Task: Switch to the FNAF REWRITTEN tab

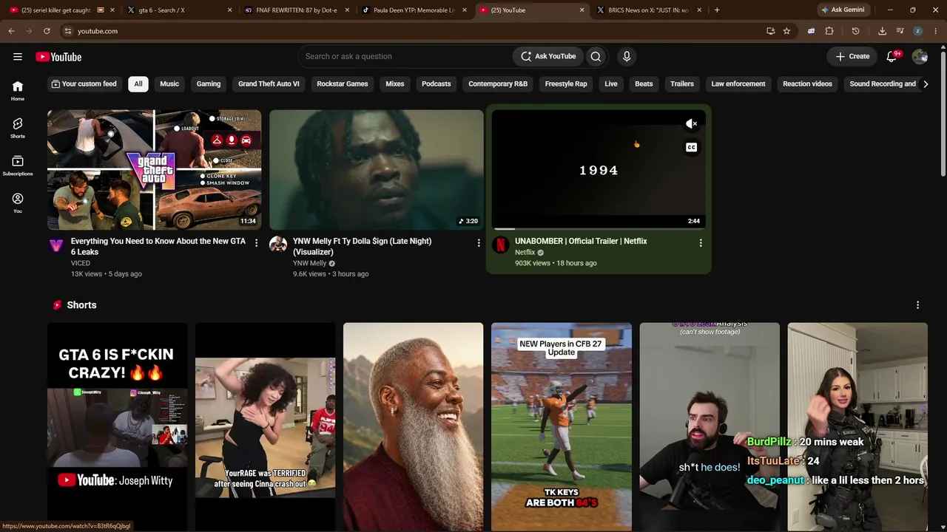Action: click(294, 10)
